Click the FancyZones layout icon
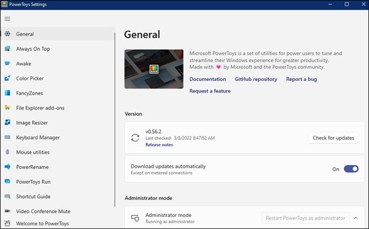Image resolution: width=369 pixels, height=229 pixels. [7, 93]
